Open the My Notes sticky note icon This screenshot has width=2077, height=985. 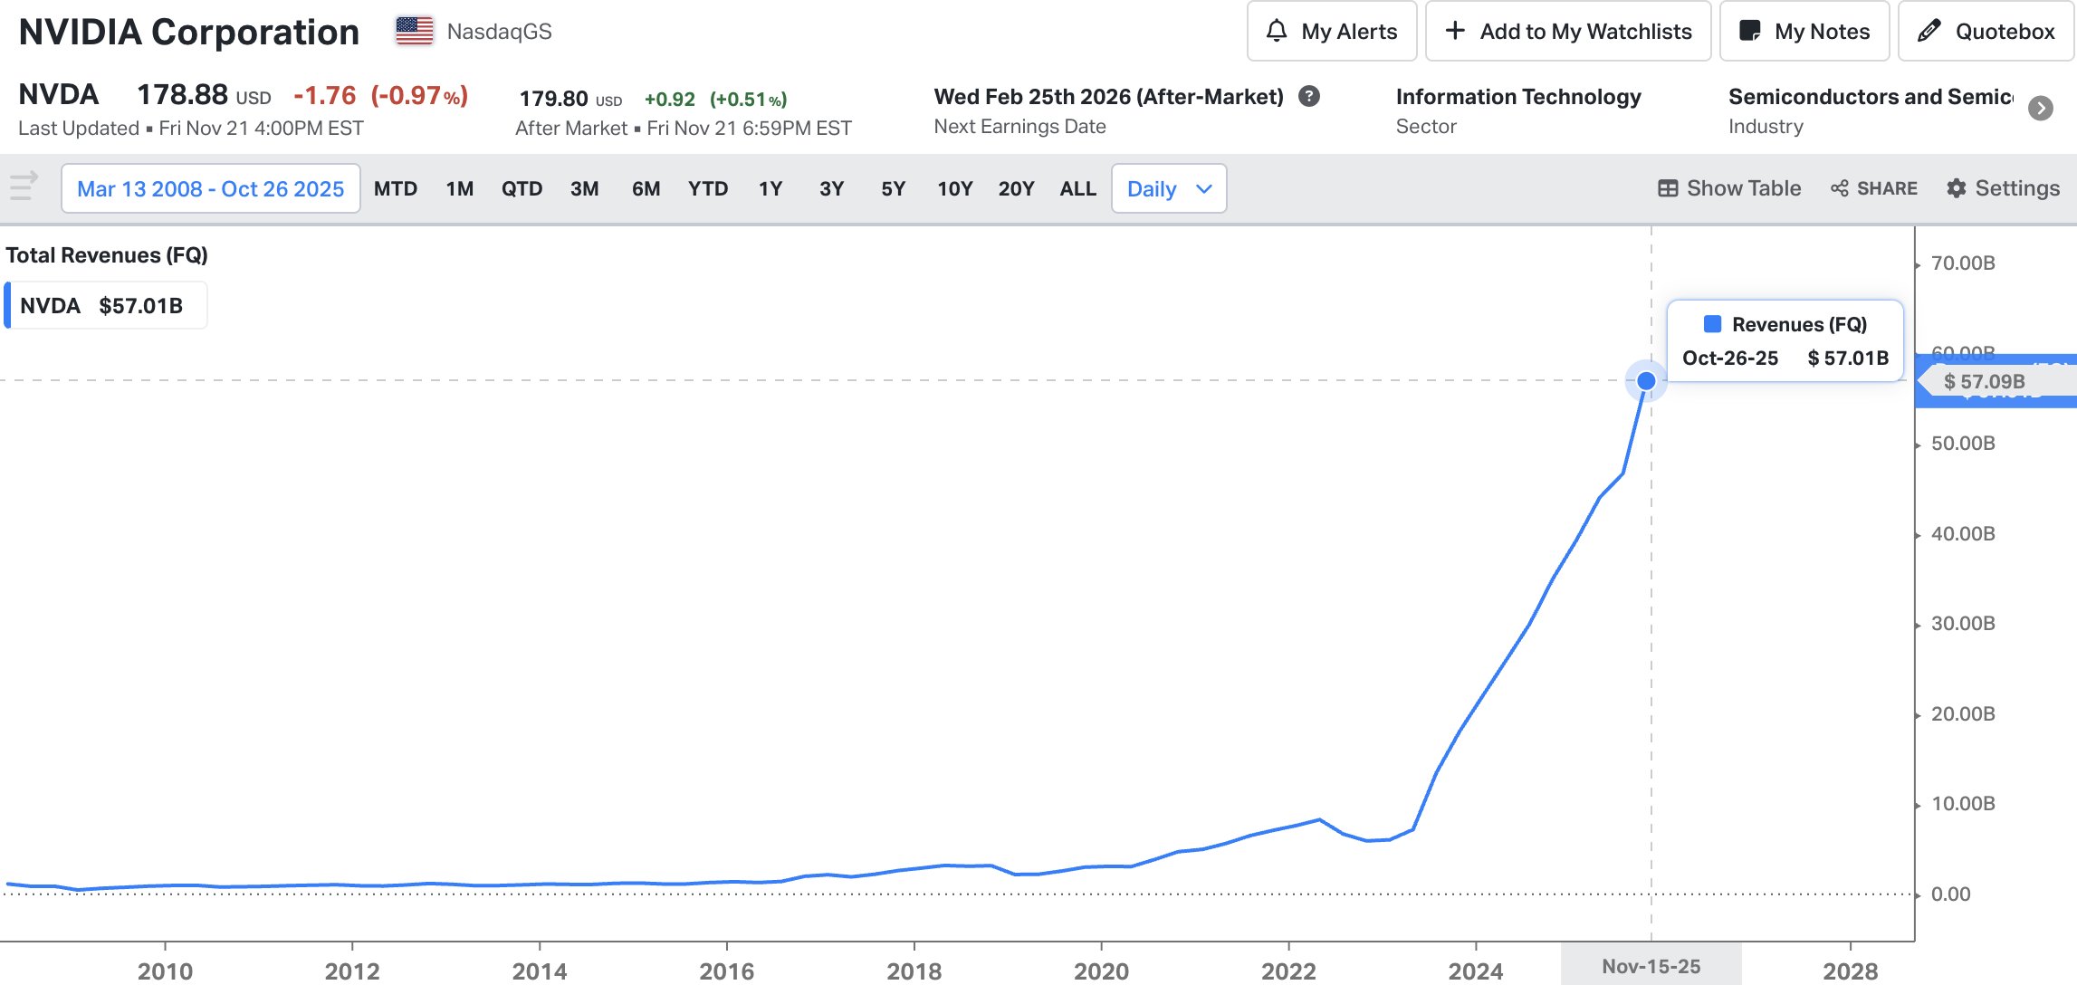click(1750, 31)
